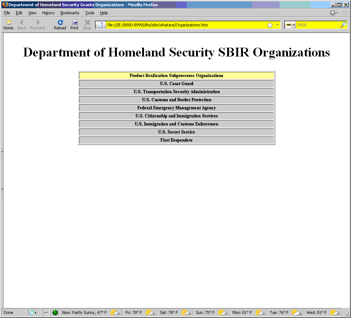The height and width of the screenshot is (318, 351).
Task: Open the Bookmarks menu
Action: pyautogui.click(x=70, y=13)
